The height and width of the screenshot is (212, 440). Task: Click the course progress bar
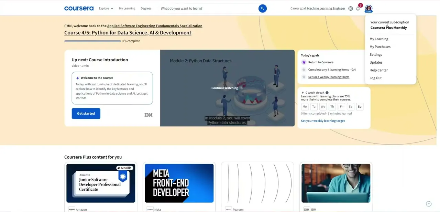92,41
